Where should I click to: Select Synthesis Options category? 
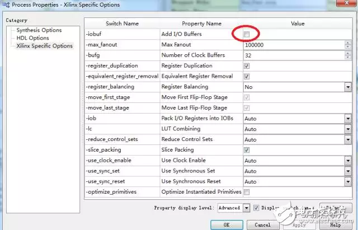(x=39, y=30)
